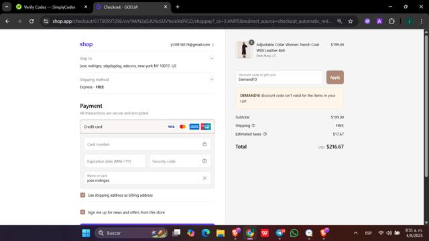Image resolution: width=429 pixels, height=241 pixels.
Task: Open site information icon in address bar
Action: coord(46,21)
